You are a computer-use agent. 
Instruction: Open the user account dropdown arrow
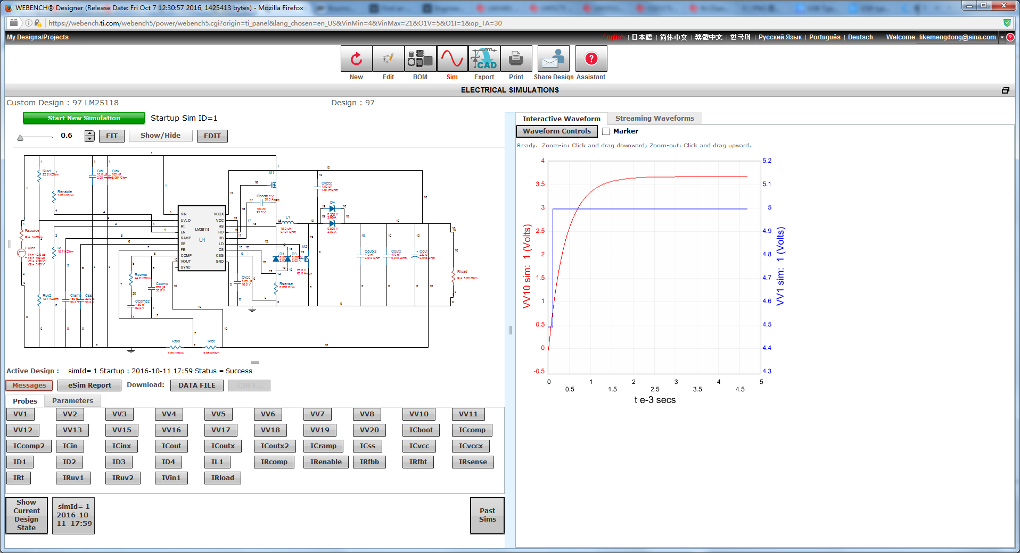click(x=1002, y=37)
